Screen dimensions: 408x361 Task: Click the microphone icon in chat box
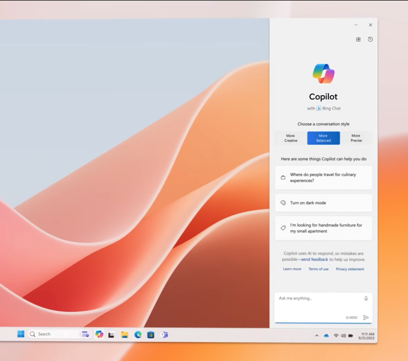[366, 298]
